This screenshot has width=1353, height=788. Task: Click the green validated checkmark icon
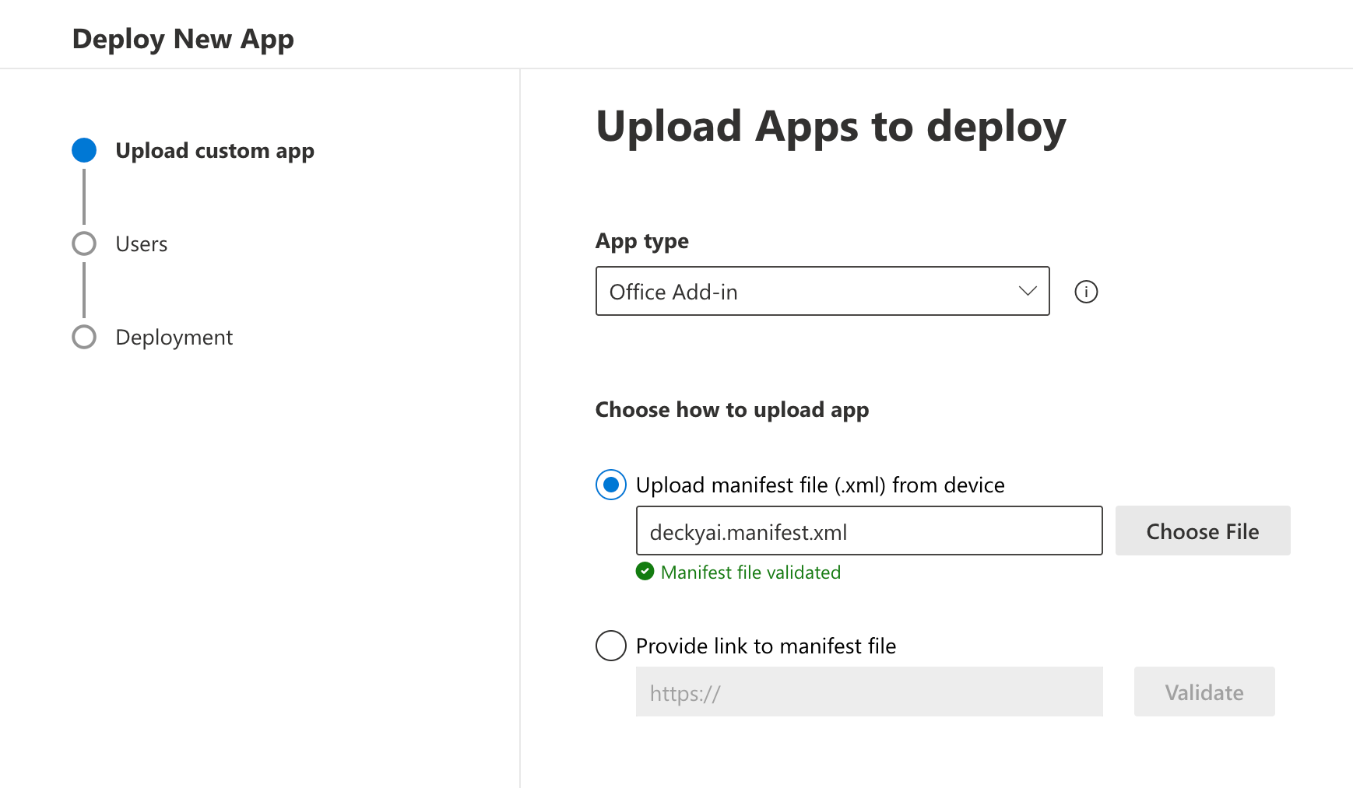tap(645, 572)
